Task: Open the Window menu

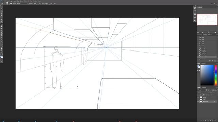Action: tap(35, 1)
